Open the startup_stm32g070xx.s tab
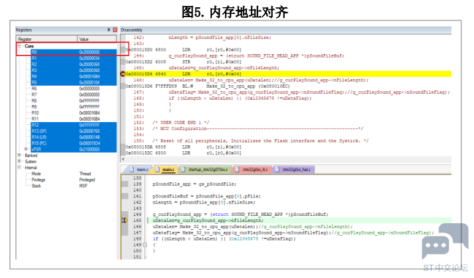 tap(205, 170)
